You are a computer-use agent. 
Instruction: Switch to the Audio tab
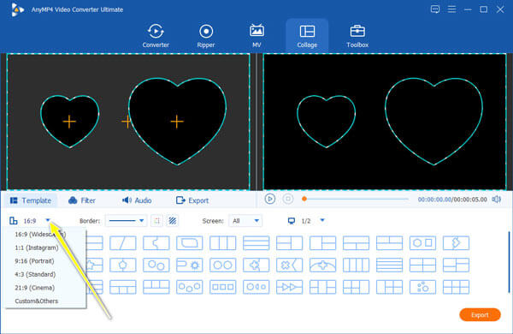point(137,200)
